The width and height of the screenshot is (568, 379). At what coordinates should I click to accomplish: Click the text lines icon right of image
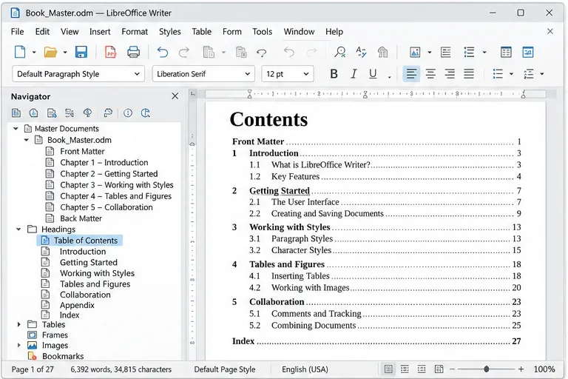point(445,53)
